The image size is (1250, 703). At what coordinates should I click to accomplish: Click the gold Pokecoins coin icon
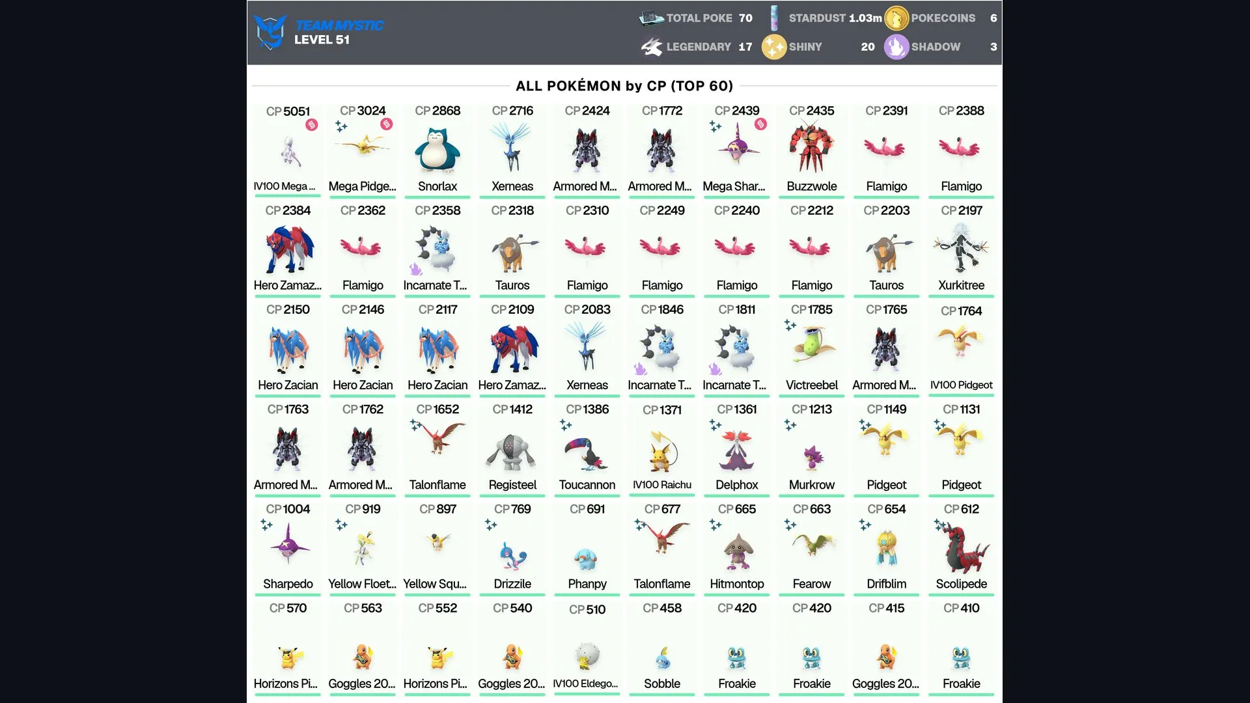point(896,18)
